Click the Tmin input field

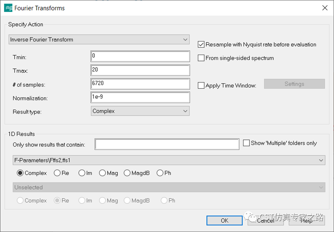140,56
